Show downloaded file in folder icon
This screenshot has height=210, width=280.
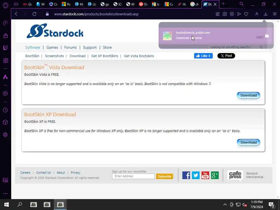pos(267,36)
